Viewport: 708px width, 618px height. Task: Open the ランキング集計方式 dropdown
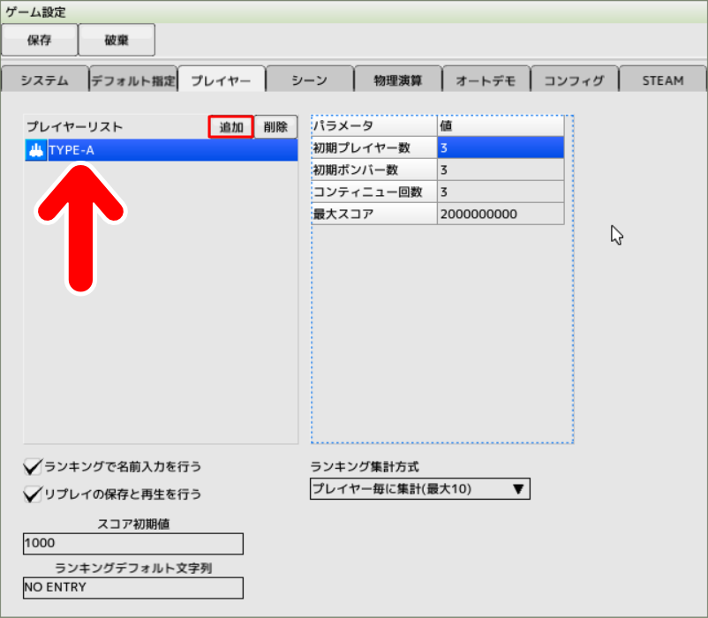pos(419,489)
